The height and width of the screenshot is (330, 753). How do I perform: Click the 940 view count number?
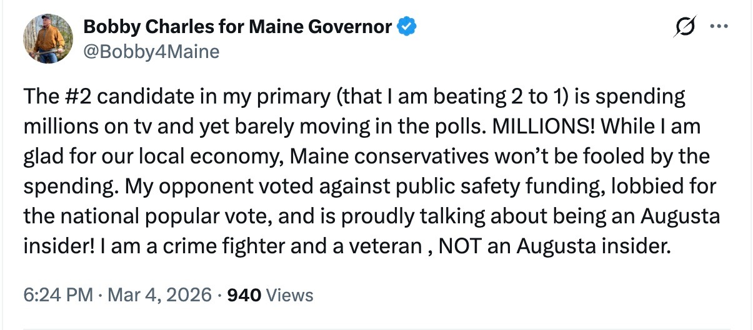[244, 294]
